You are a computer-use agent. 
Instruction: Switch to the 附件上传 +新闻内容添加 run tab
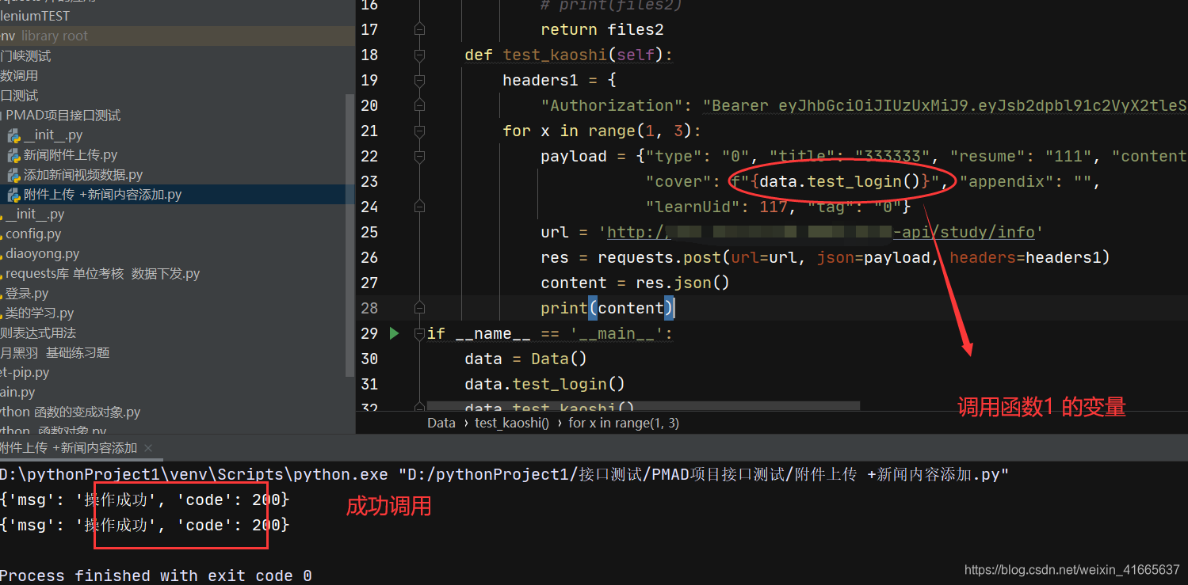69,447
